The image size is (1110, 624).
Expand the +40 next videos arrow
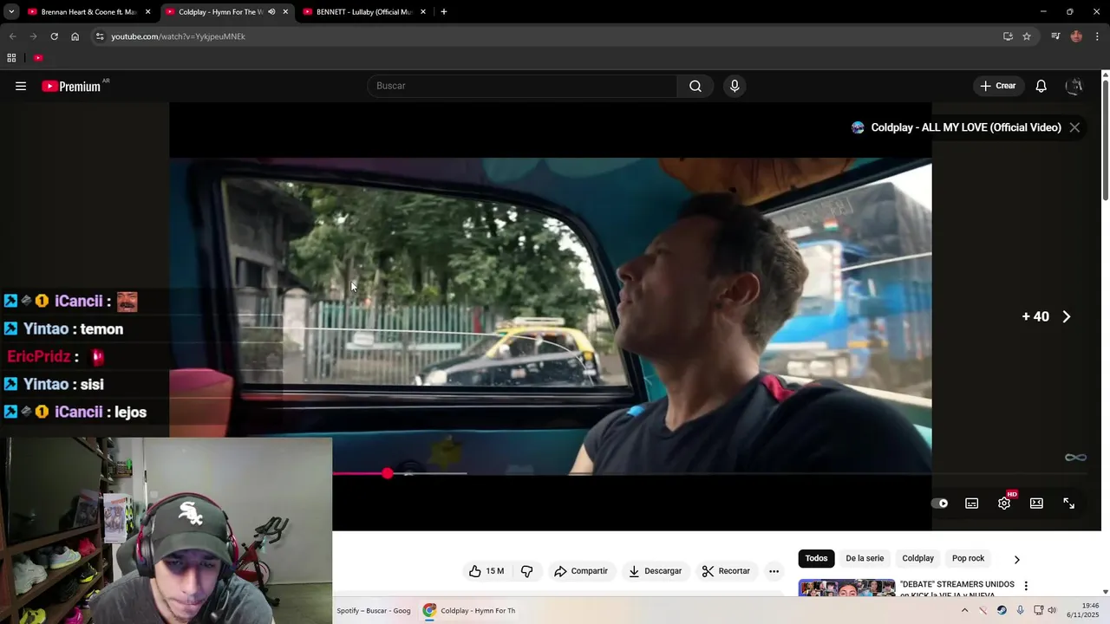[1067, 316]
